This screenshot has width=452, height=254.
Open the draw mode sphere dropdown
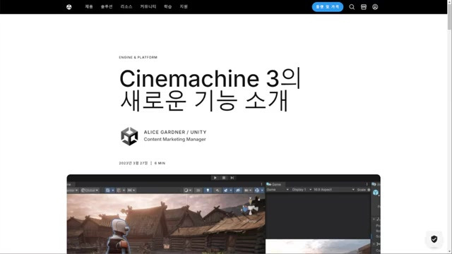tap(188, 190)
